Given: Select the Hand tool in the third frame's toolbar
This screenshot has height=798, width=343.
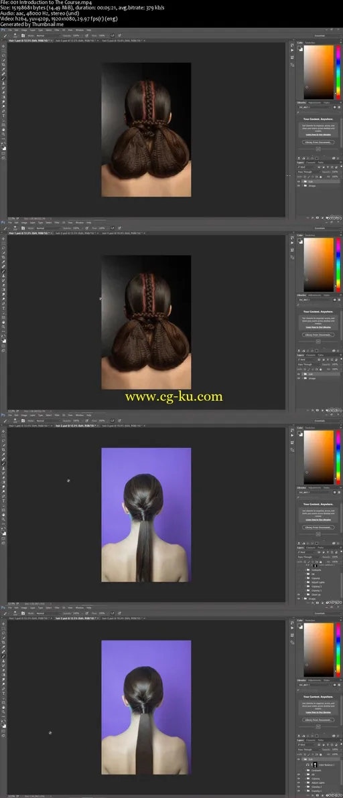Looking at the screenshot, I should pyautogui.click(x=3, y=515).
